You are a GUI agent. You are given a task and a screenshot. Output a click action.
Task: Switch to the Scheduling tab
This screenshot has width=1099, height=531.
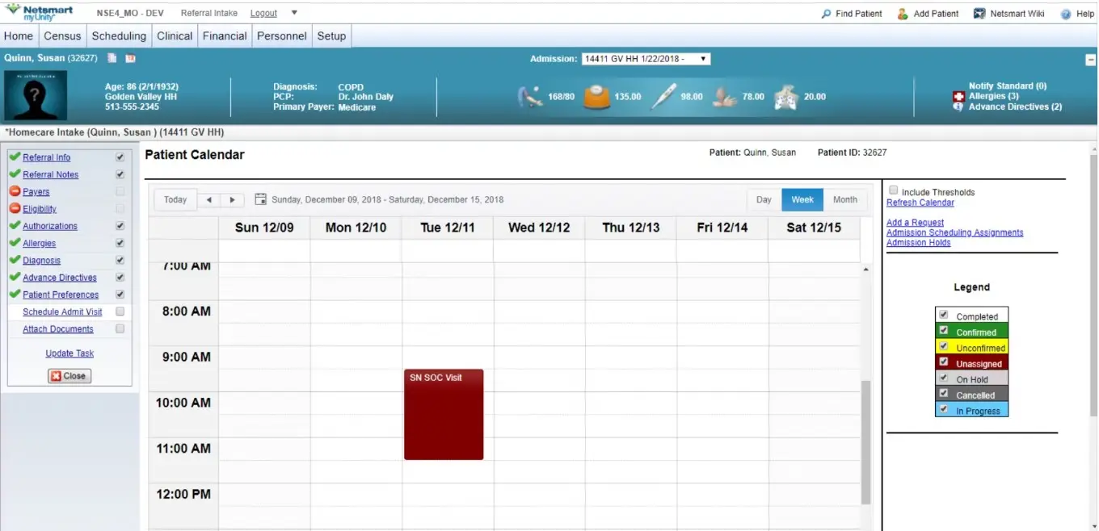119,36
